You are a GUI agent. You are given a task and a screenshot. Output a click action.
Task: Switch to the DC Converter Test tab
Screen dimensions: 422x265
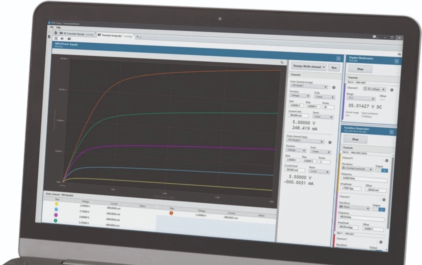tap(76, 34)
